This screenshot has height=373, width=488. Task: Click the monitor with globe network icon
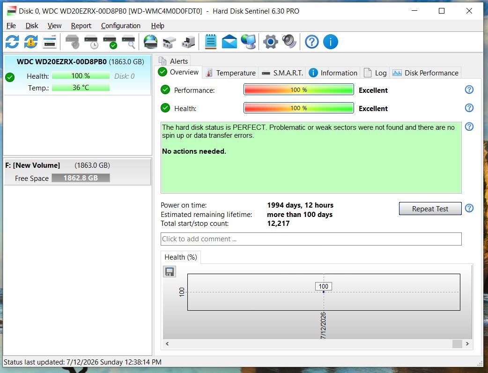pyautogui.click(x=249, y=42)
